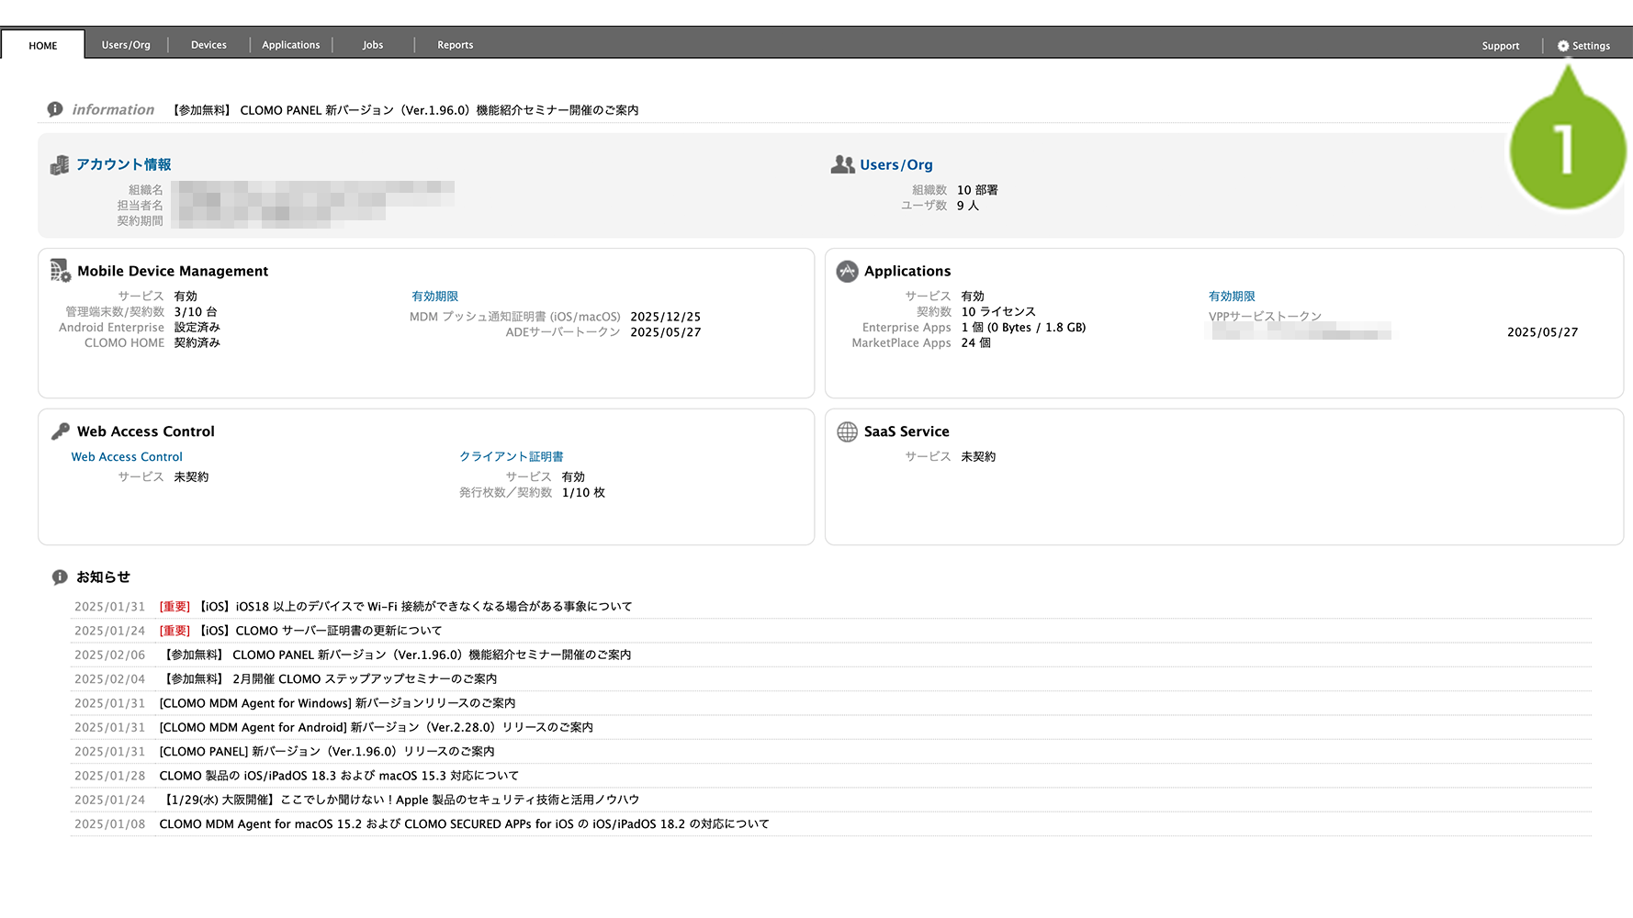Open the Users/Org tab
Viewport: 1633px width, 918px height.
coord(126,45)
